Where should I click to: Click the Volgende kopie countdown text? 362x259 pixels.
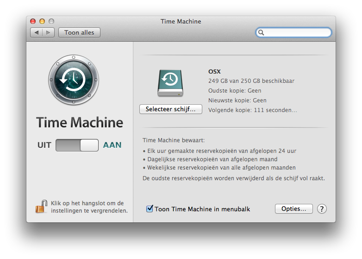252,110
